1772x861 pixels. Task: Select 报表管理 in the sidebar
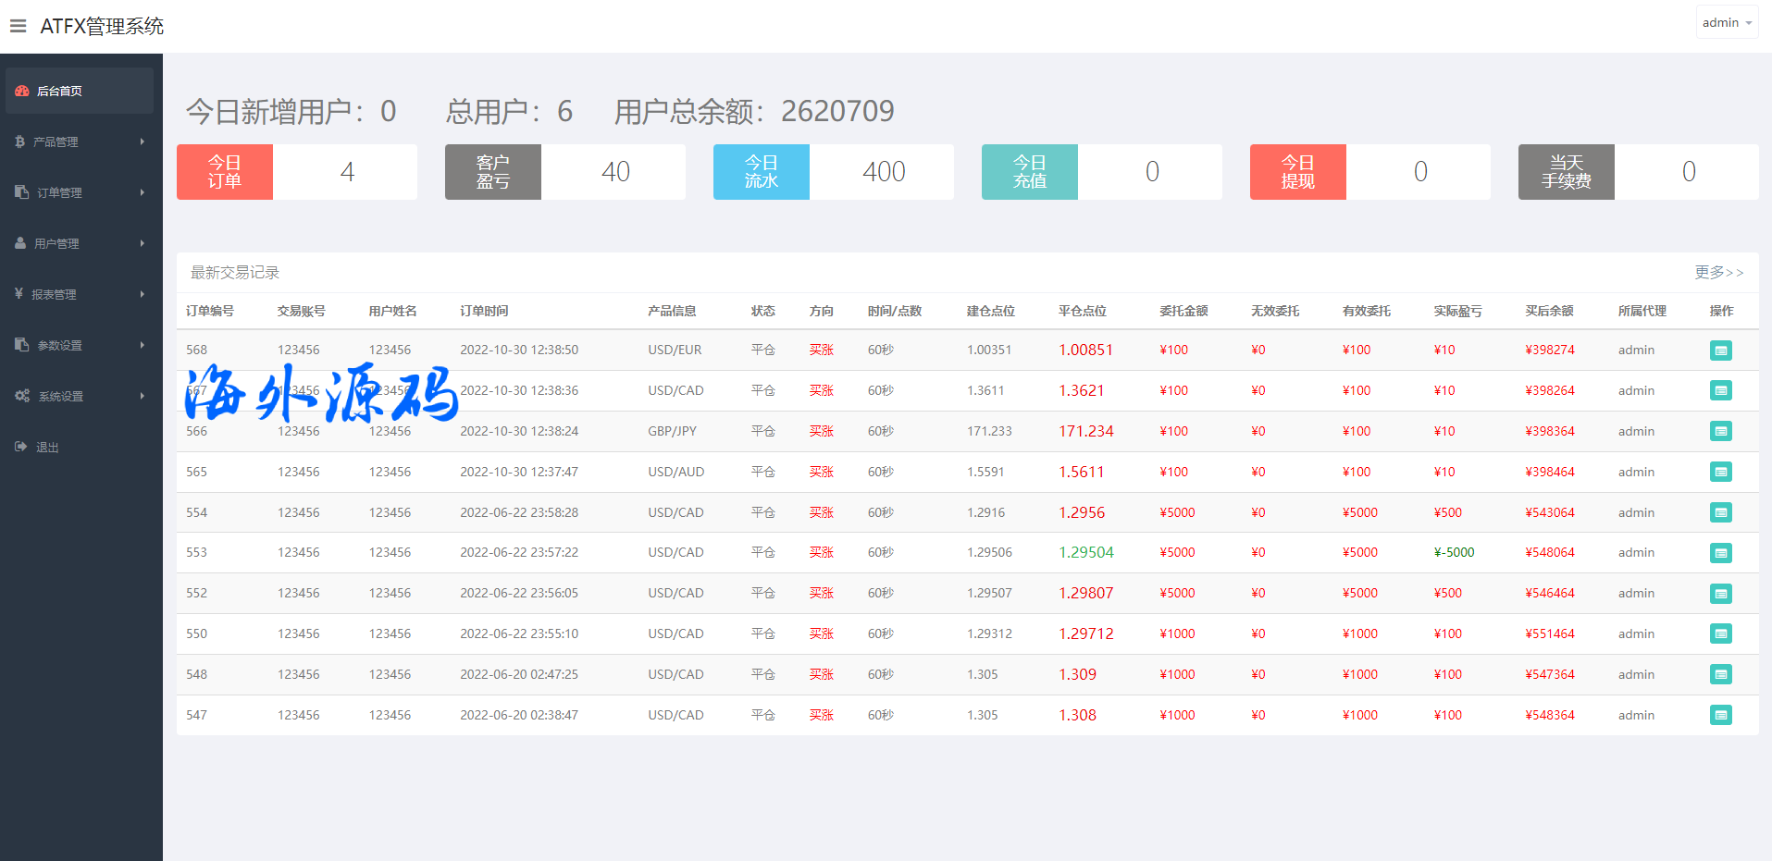(54, 294)
